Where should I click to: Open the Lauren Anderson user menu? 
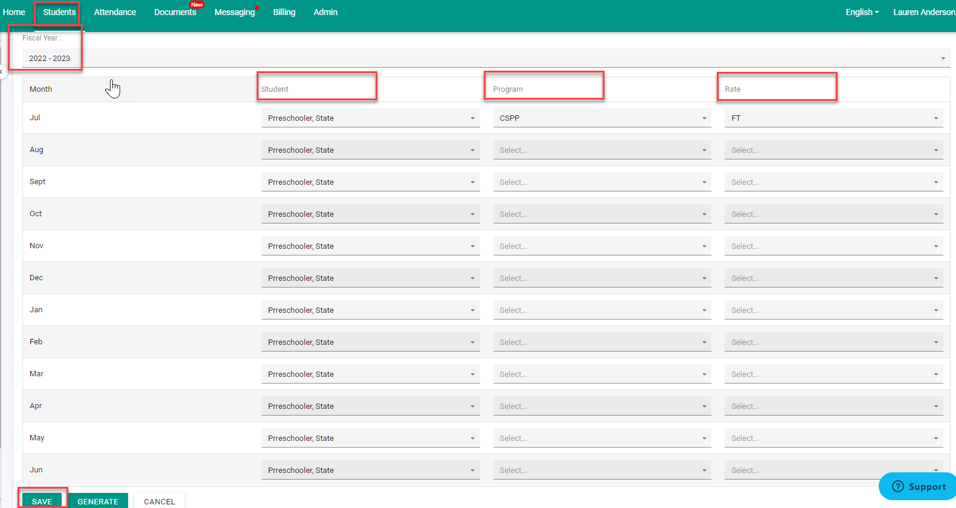(x=923, y=12)
